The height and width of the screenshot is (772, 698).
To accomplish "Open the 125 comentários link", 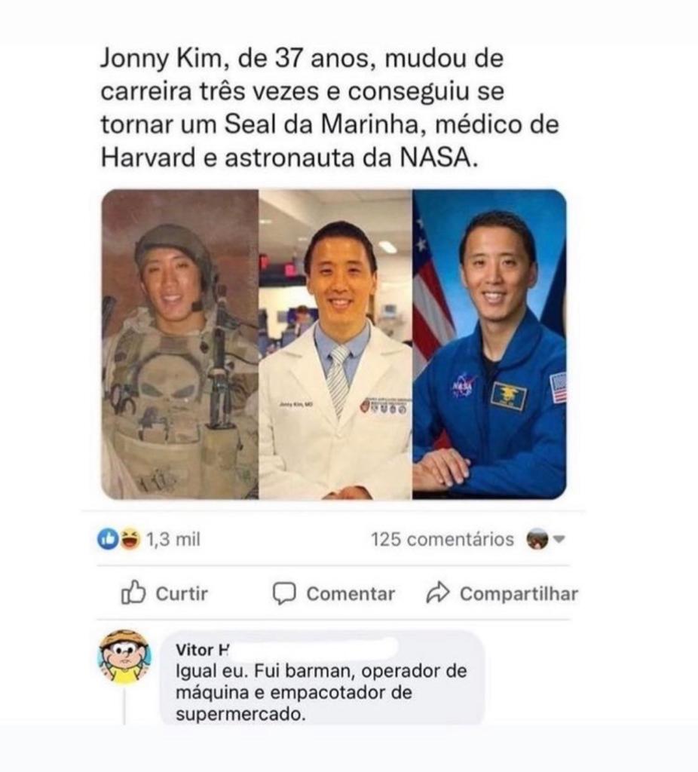I will [442, 540].
